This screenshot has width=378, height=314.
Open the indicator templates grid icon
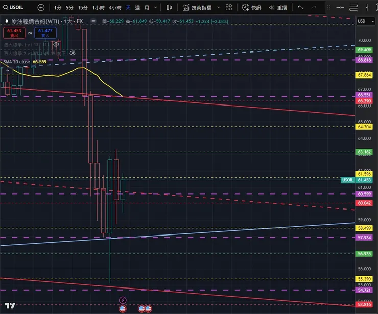click(x=228, y=8)
